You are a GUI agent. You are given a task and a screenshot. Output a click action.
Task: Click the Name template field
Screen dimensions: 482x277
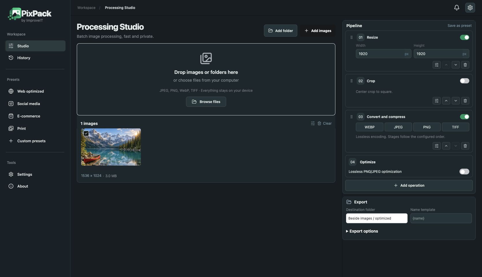point(441,218)
